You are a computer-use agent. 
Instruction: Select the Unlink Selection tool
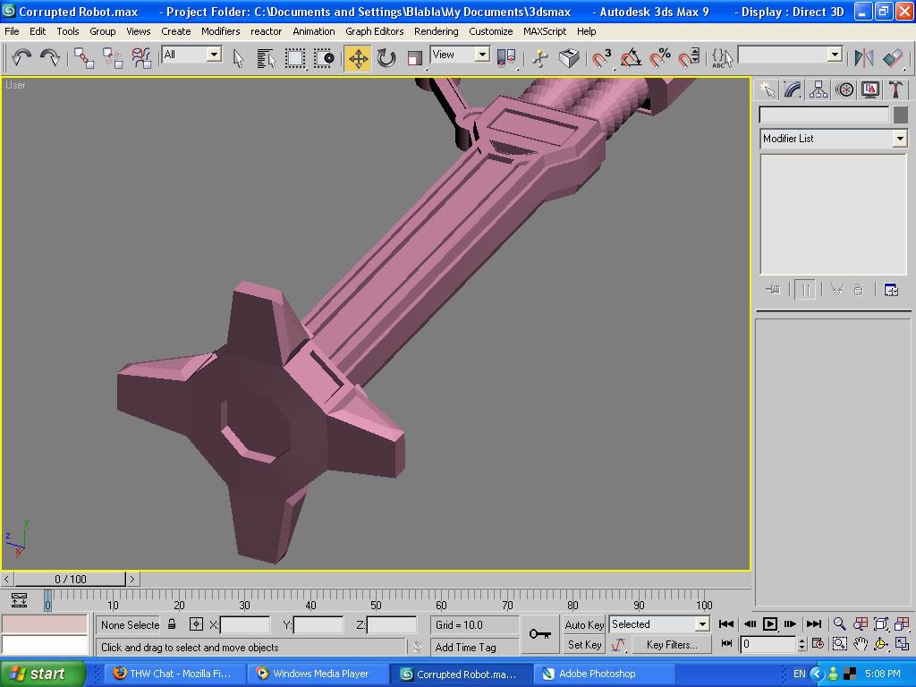tap(113, 58)
